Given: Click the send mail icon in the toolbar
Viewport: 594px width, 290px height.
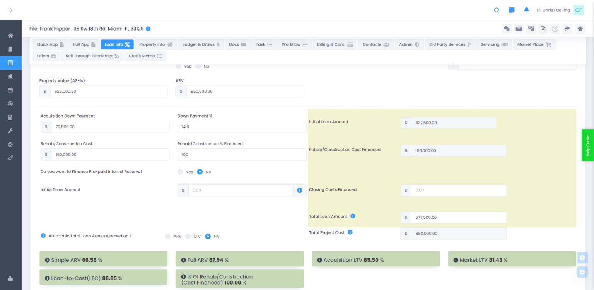Looking at the screenshot, I should coord(531,28).
